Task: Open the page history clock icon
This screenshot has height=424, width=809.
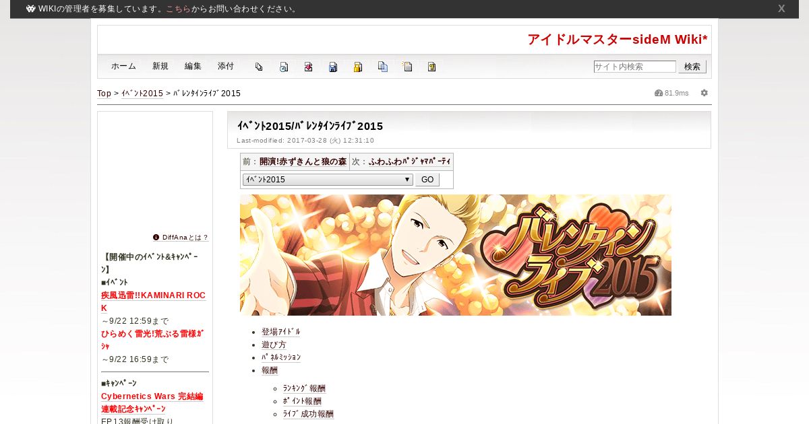Action: [284, 67]
